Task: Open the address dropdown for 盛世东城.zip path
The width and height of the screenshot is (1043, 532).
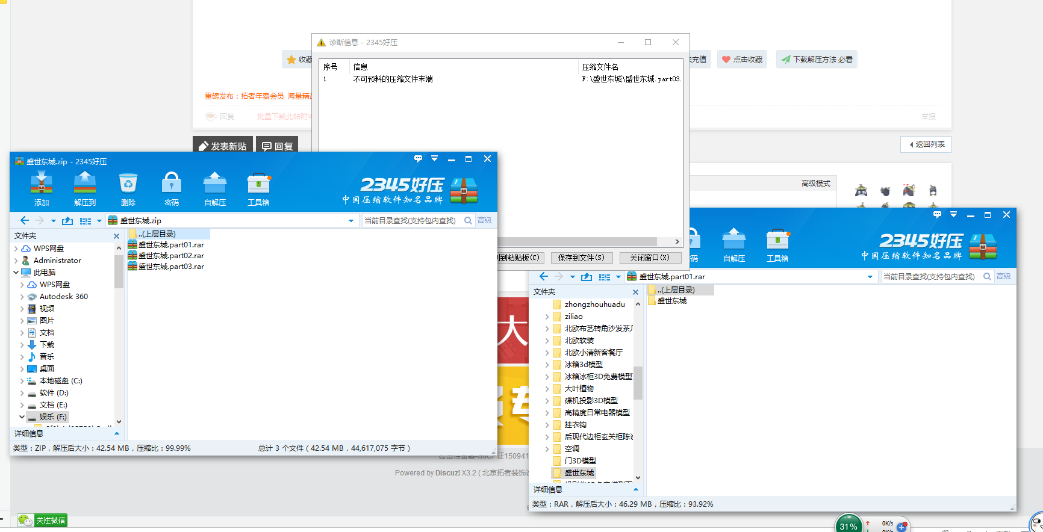Action: click(x=351, y=221)
